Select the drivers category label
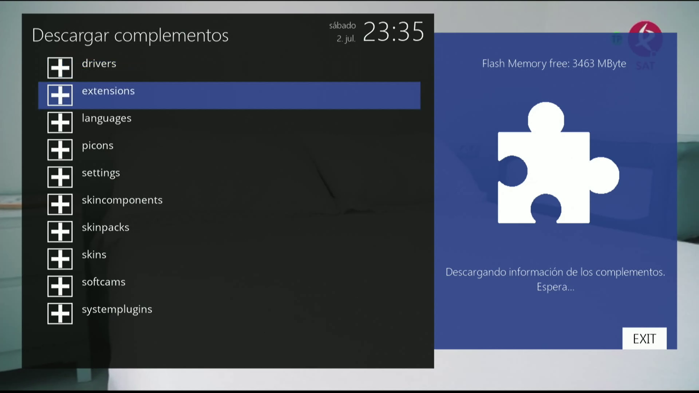Viewport: 699px width, 393px height. [x=99, y=64]
